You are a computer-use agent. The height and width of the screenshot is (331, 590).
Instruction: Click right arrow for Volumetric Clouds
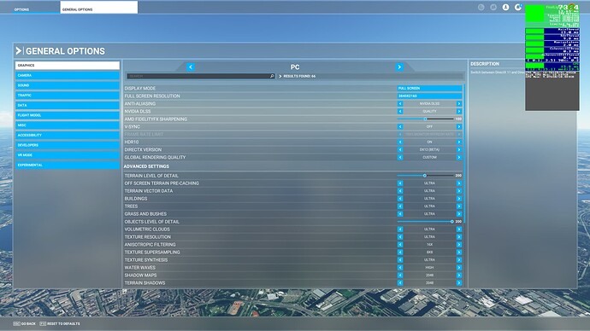458,229
